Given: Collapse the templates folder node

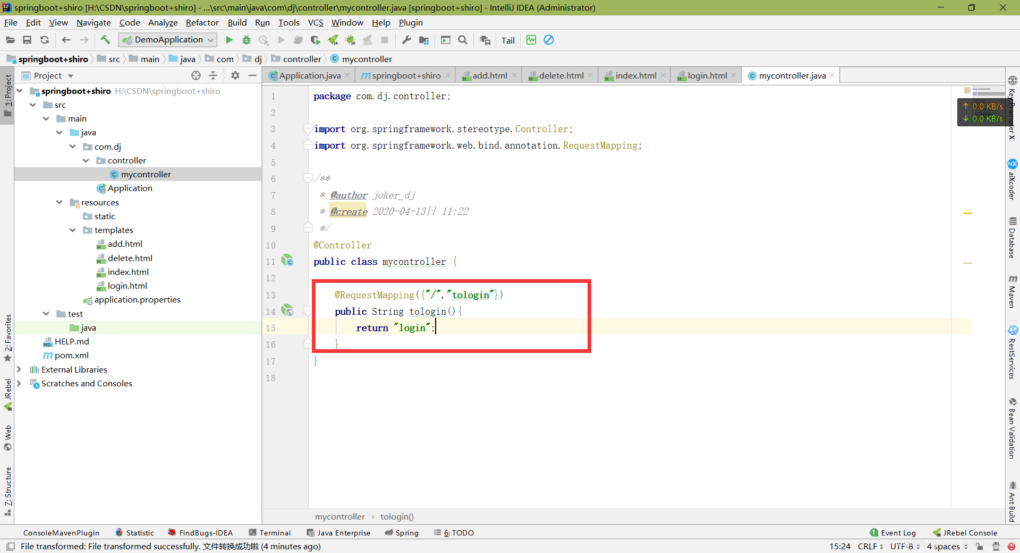Looking at the screenshot, I should point(73,230).
